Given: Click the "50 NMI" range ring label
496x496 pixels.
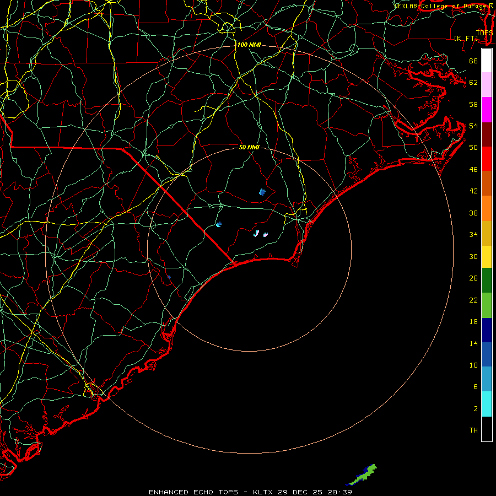Looking at the screenshot, I should tap(249, 147).
